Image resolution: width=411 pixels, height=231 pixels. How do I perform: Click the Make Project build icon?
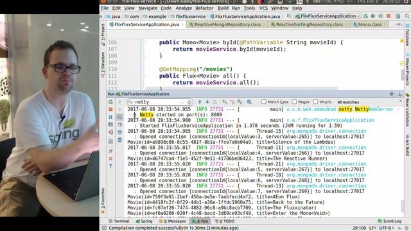tap(288, 16)
